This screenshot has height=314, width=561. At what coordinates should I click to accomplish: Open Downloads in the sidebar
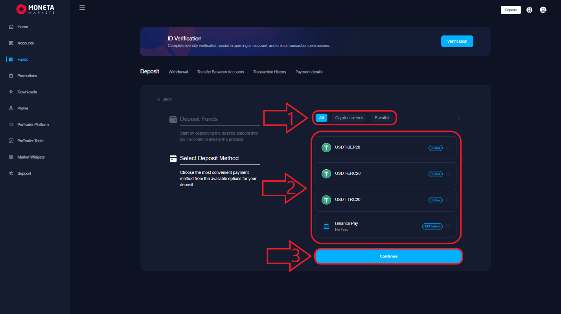[x=27, y=92]
